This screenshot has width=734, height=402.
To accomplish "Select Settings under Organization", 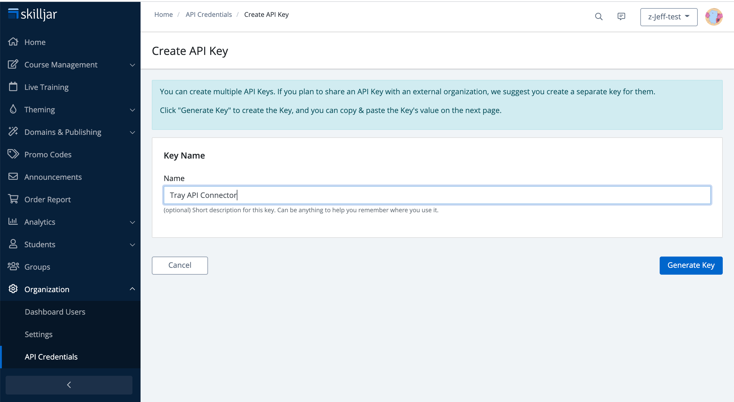I will 38,334.
